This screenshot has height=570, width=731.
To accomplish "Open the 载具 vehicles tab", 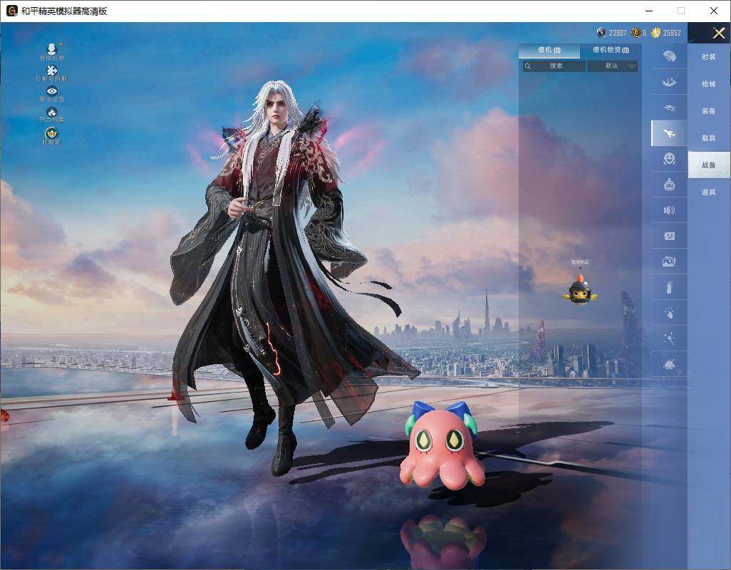I will (709, 138).
